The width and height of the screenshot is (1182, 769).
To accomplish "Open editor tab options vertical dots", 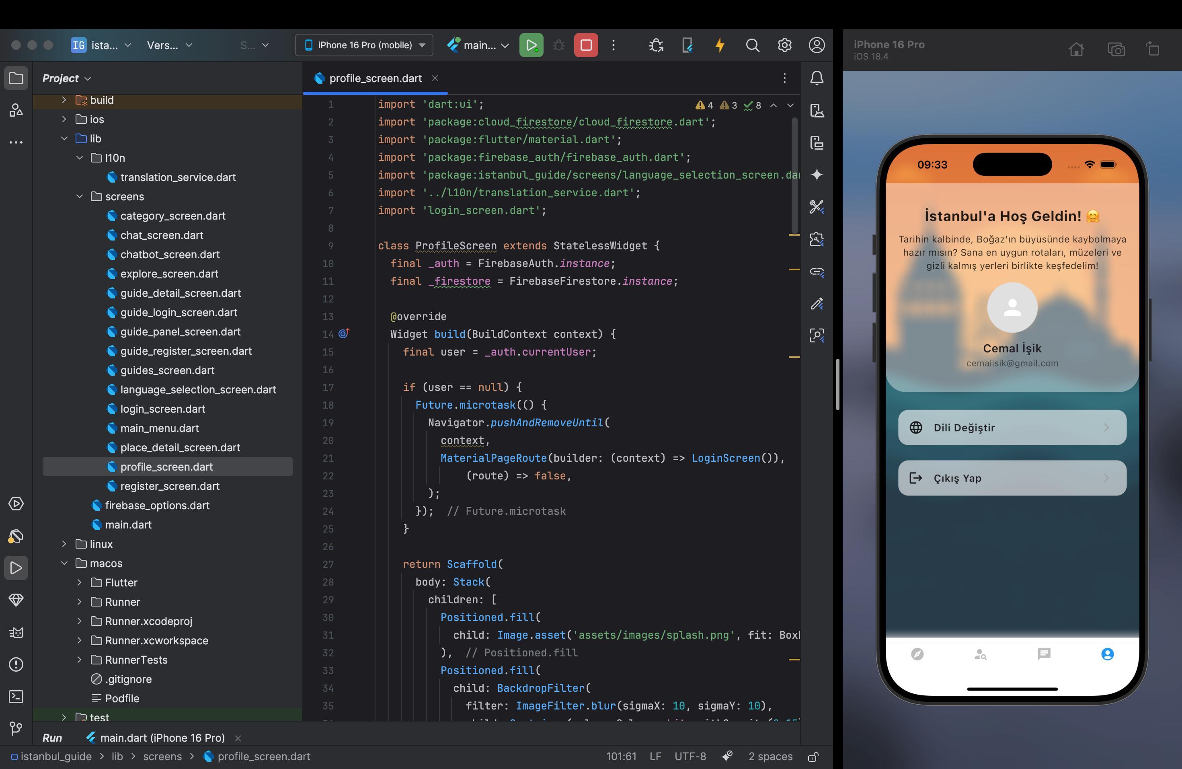I will tap(785, 78).
